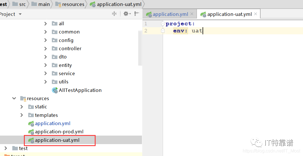This screenshot has width=303, height=156.
Task: Select the resources tree row label
Action: [x=38, y=99]
